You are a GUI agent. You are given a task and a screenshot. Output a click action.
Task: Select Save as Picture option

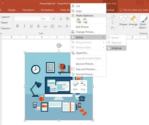click(x=88, y=64)
